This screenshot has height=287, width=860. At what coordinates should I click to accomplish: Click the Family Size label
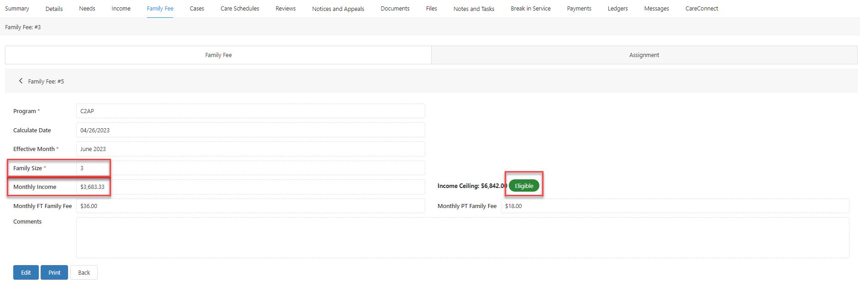(x=27, y=168)
